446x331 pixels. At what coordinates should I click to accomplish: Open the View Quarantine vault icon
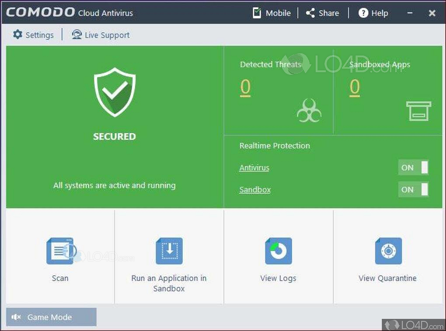click(x=388, y=251)
